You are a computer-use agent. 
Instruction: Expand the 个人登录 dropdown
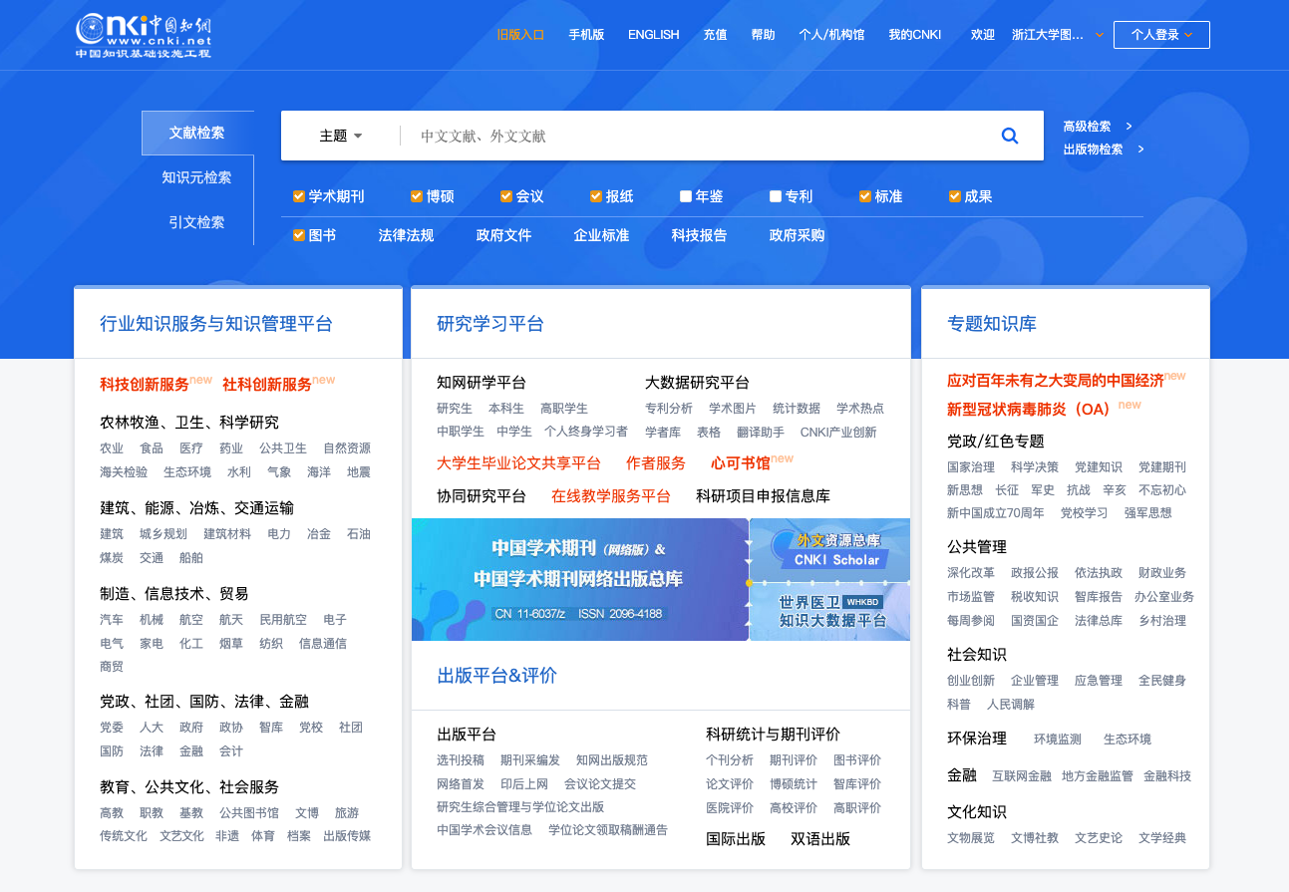[1161, 35]
